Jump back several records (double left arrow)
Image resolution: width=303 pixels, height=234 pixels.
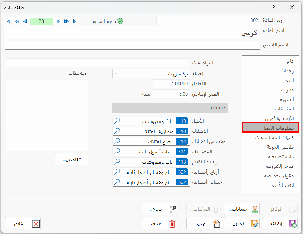(x=17, y=21)
